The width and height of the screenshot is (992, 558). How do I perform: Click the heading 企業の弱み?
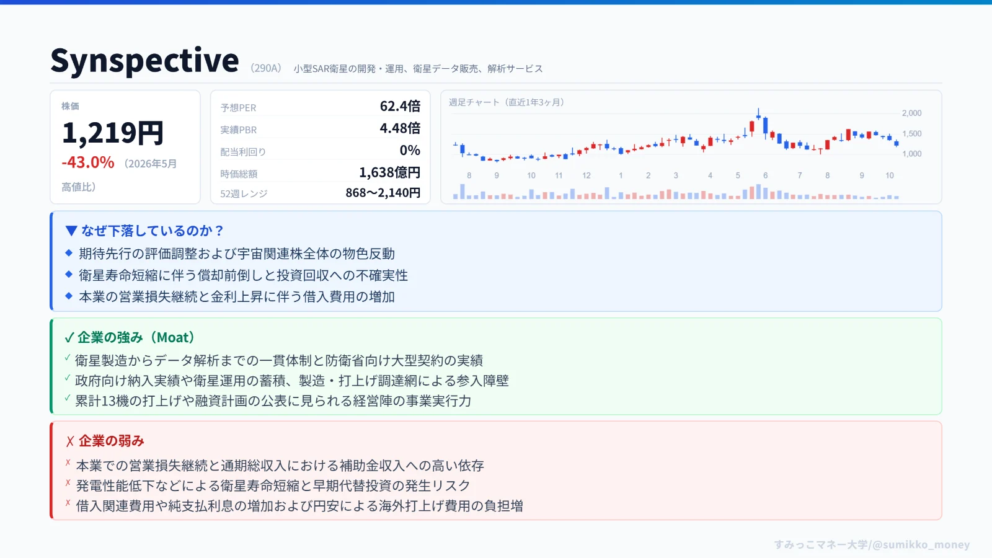point(112,441)
